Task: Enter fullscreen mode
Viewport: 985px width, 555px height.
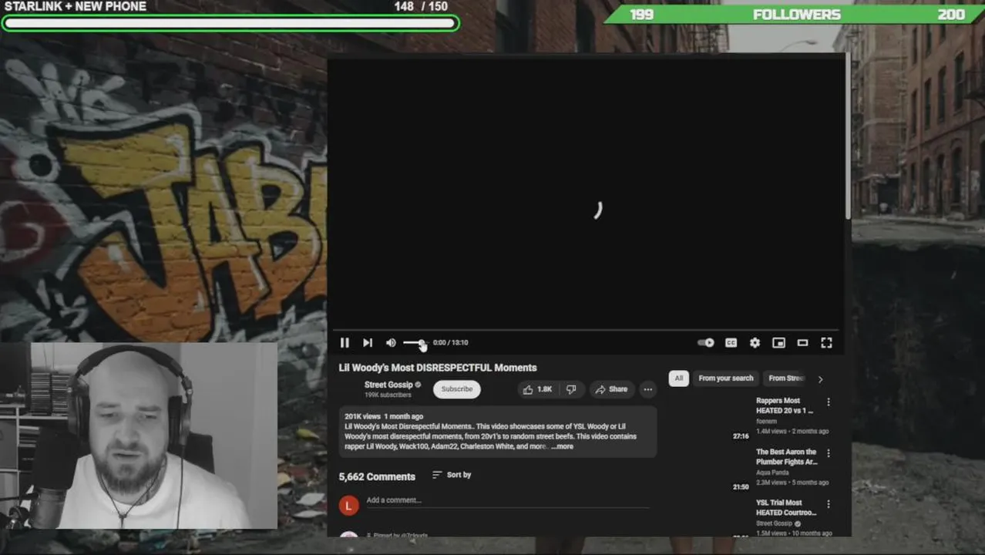Action: click(826, 343)
